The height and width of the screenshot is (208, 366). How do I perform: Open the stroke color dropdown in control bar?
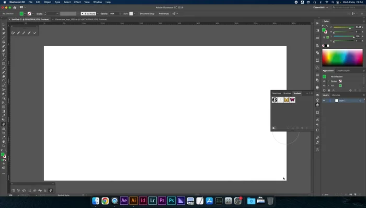click(x=32, y=14)
